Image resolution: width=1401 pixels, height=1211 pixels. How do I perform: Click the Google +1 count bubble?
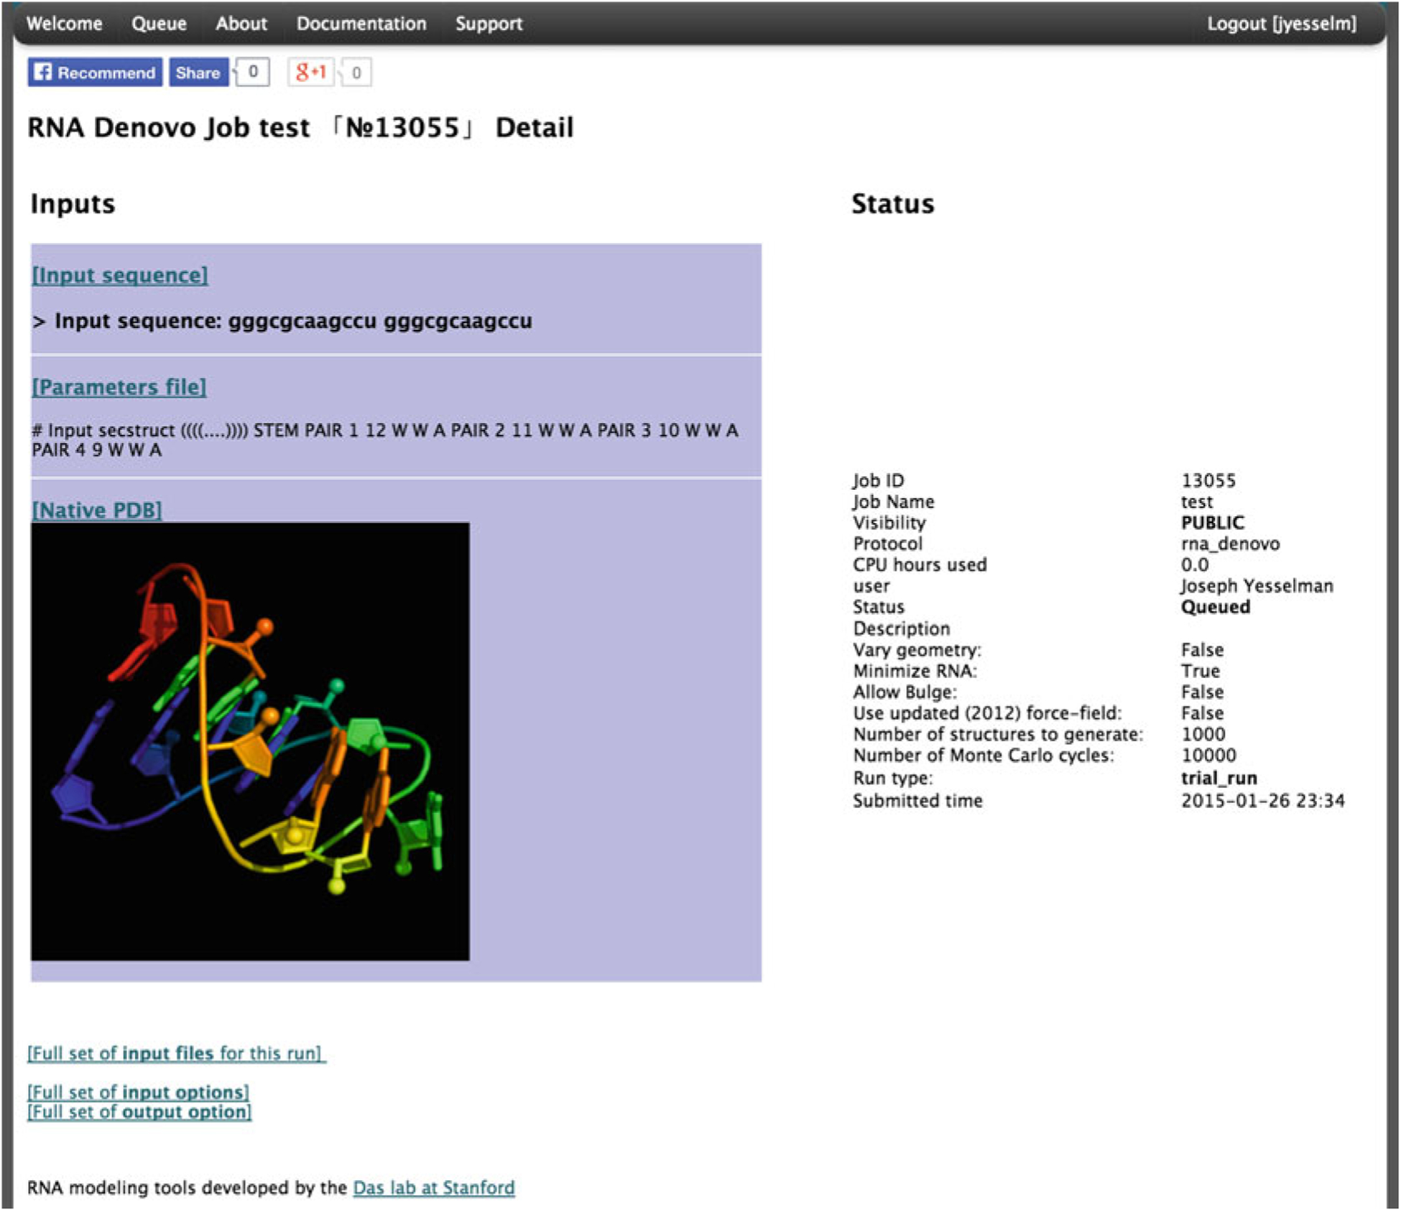click(356, 73)
